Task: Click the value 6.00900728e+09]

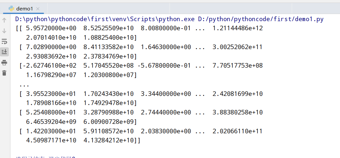Action: pyautogui.click(x=110, y=122)
